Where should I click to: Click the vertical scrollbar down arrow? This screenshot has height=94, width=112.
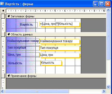(x=108, y=87)
